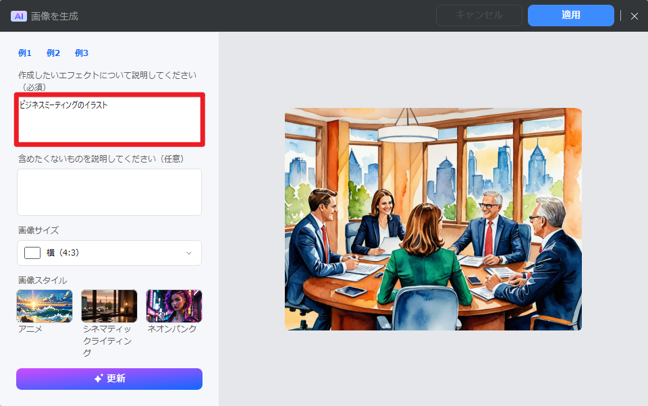Click the 更新 generate button
This screenshot has width=648, height=406.
[109, 379]
